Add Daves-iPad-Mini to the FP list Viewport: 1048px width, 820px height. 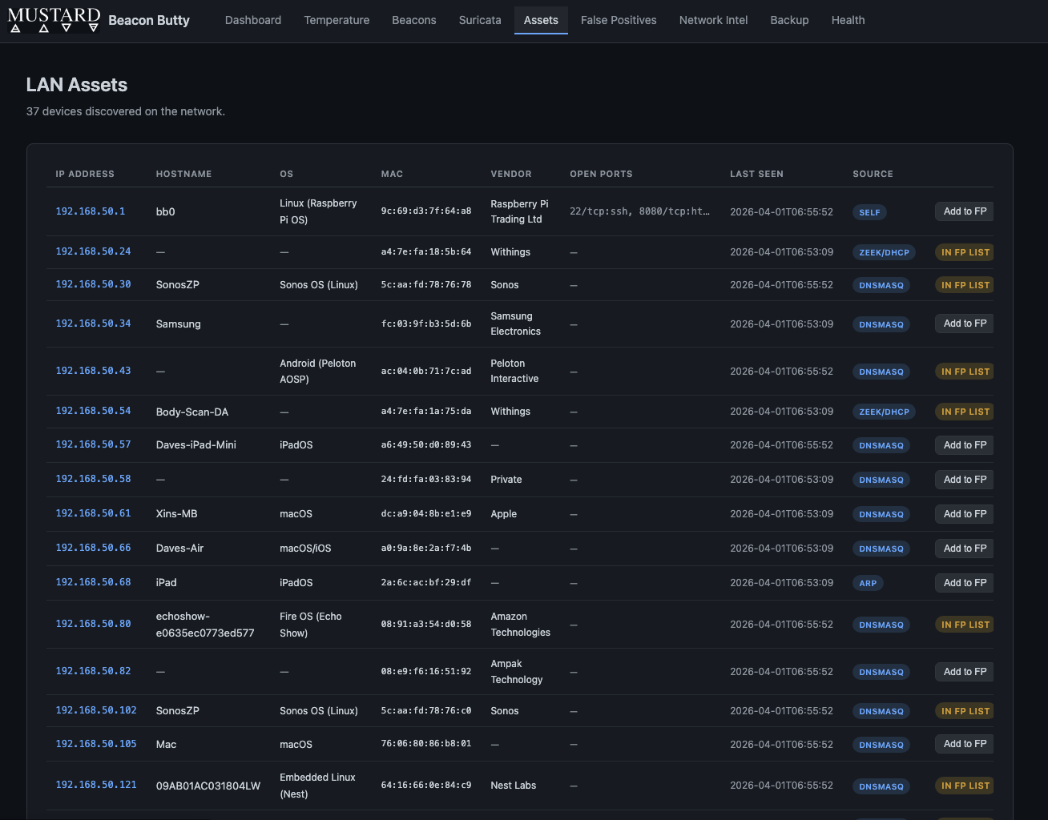tap(964, 445)
